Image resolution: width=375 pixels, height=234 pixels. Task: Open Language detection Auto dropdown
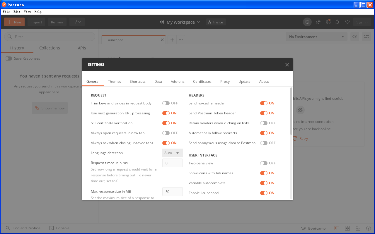pos(172,153)
